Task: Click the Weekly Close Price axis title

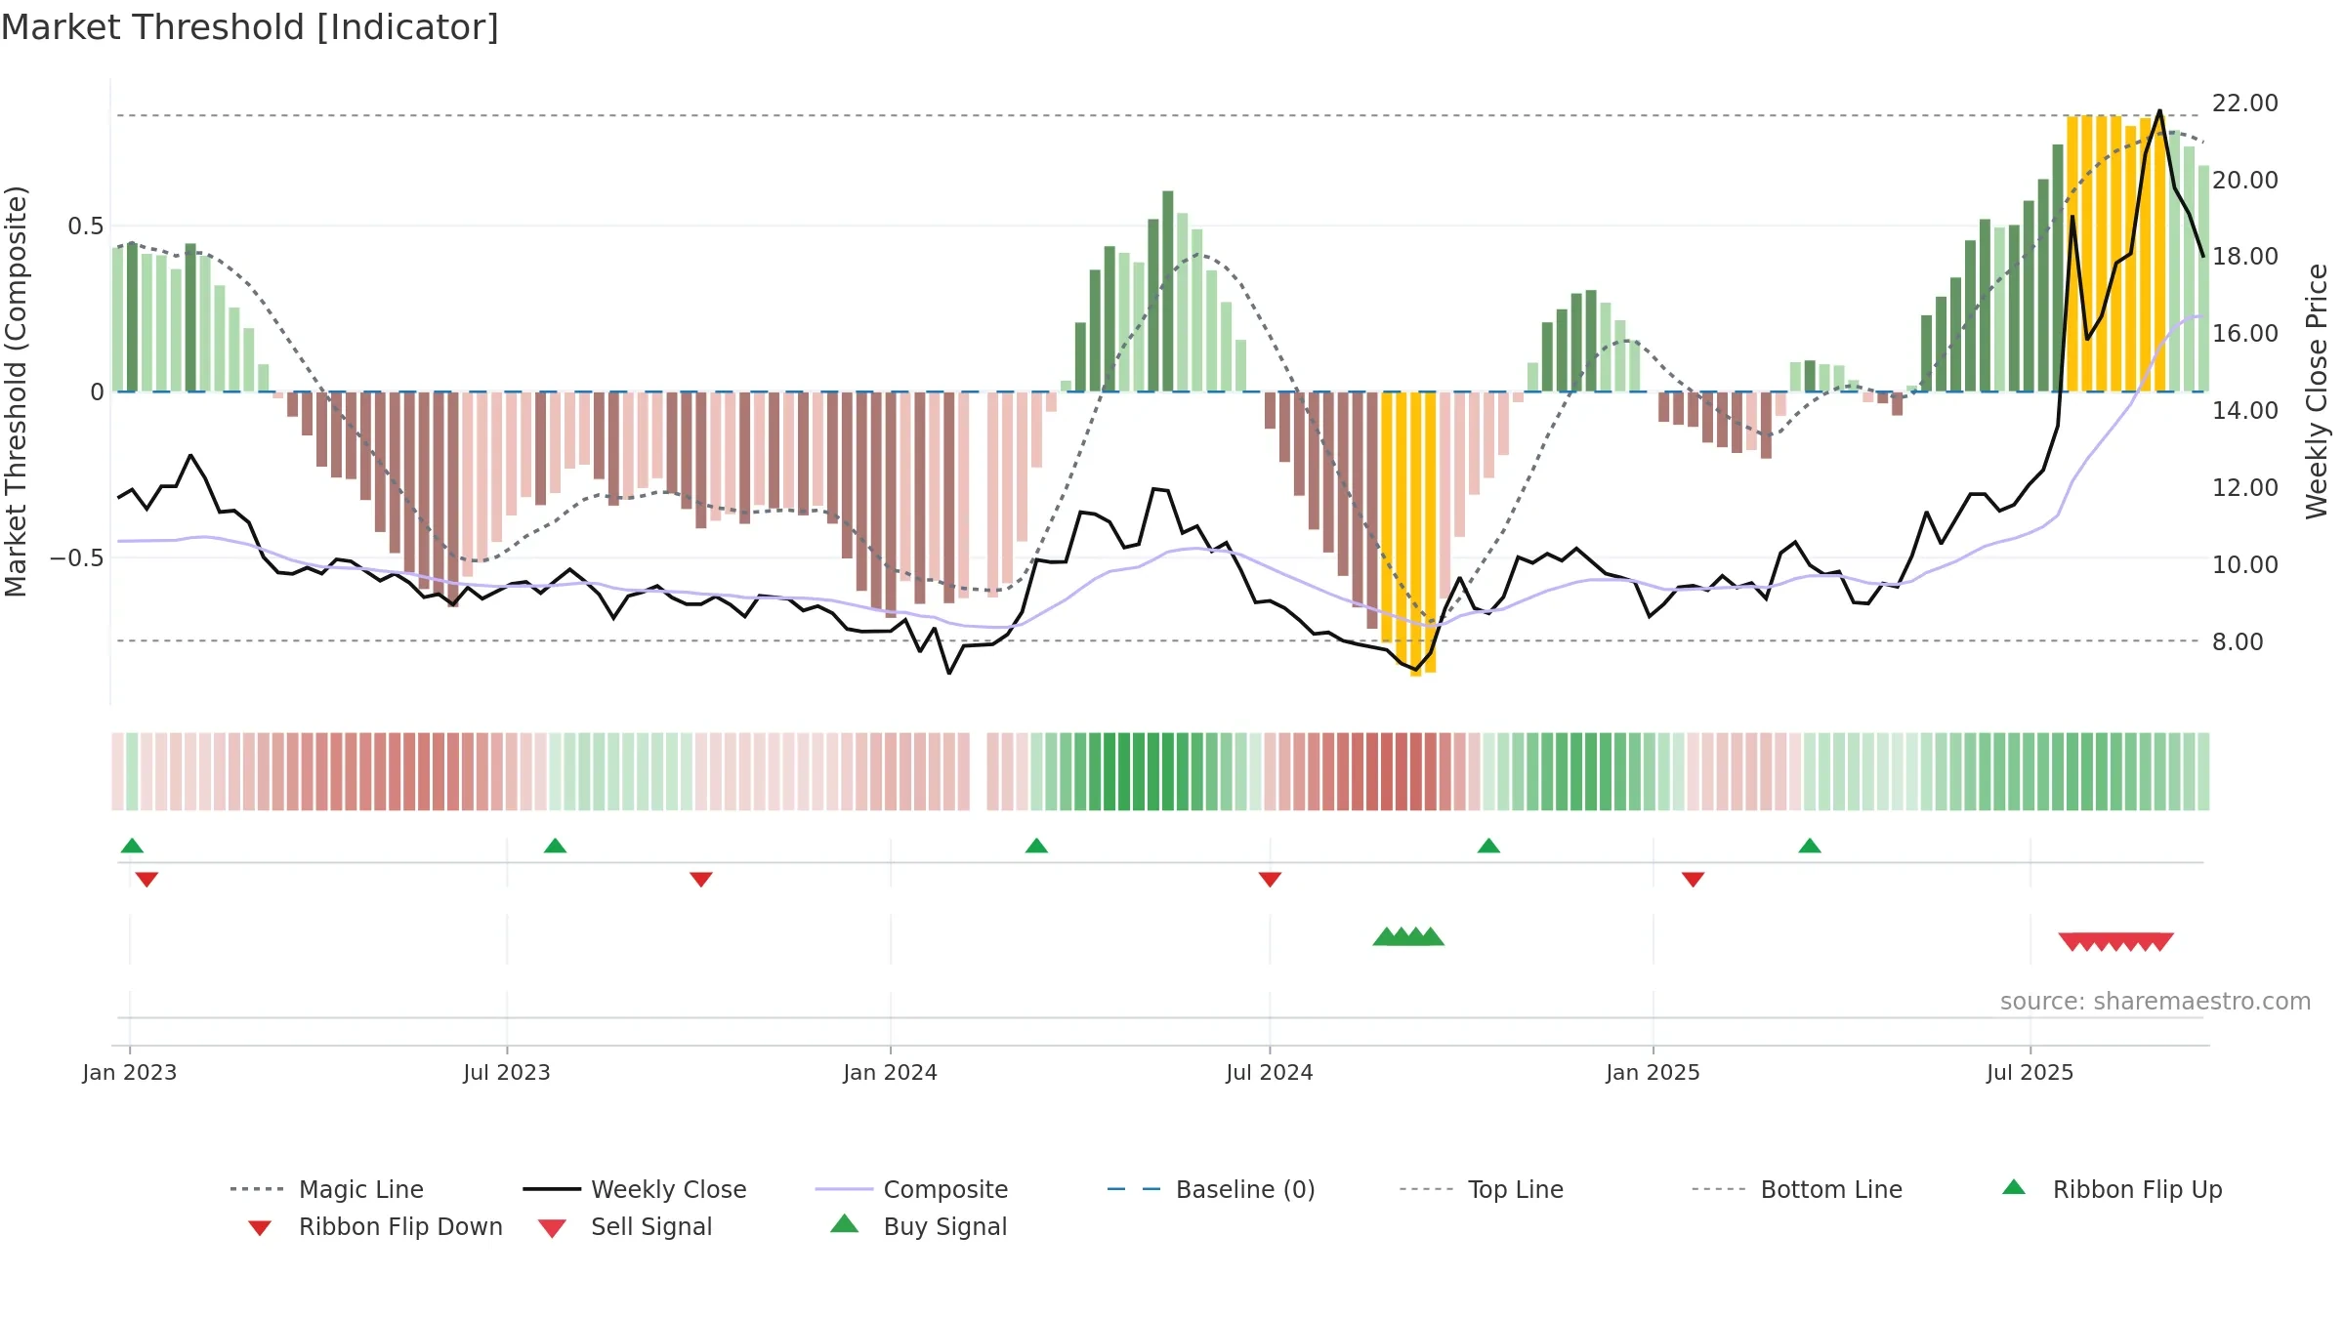Action: 2317,391
